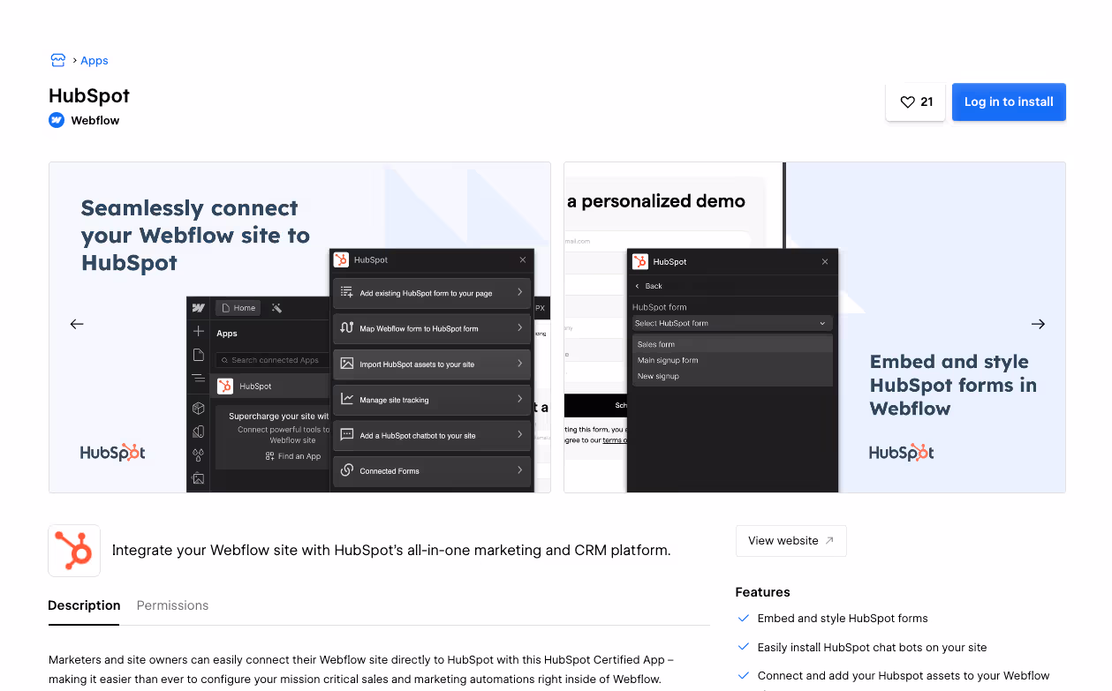Switch to the Permissions tab
The image size is (1112, 691).
(x=172, y=605)
